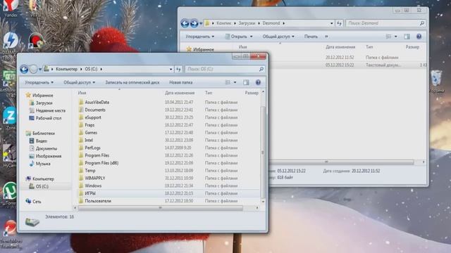Change view icon in OS (C:) window
451x253 pixels.
tap(228, 83)
